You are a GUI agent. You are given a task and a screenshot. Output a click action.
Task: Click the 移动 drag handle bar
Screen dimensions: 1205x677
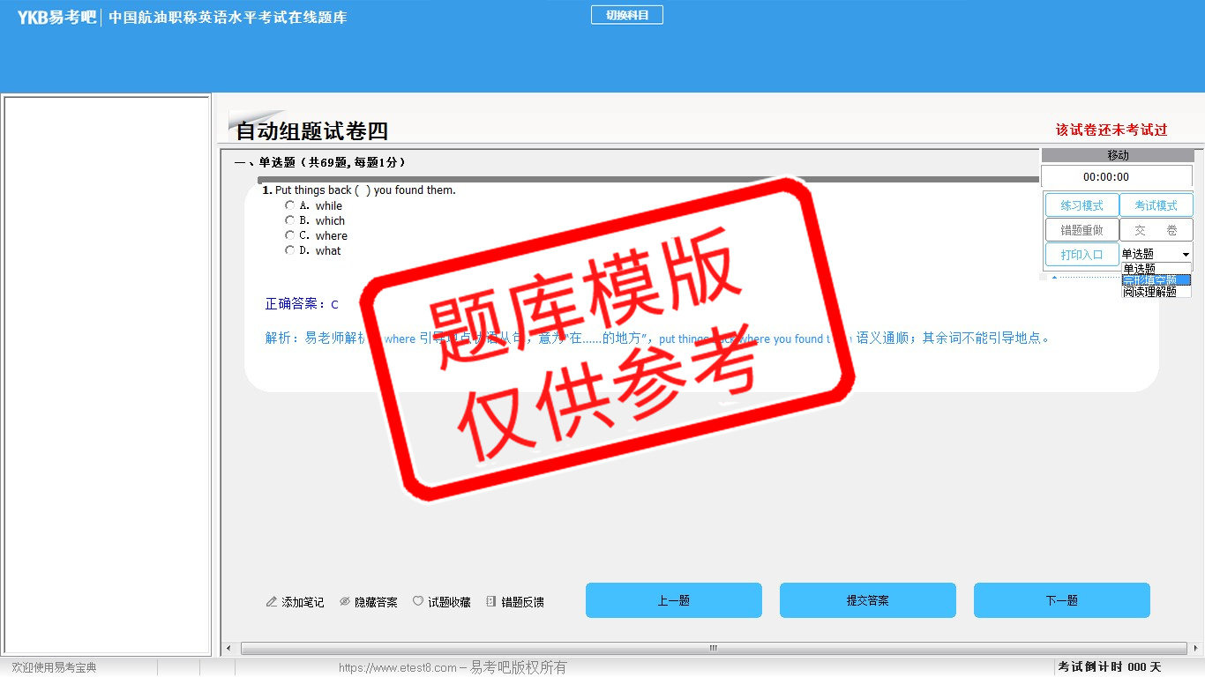(1117, 155)
